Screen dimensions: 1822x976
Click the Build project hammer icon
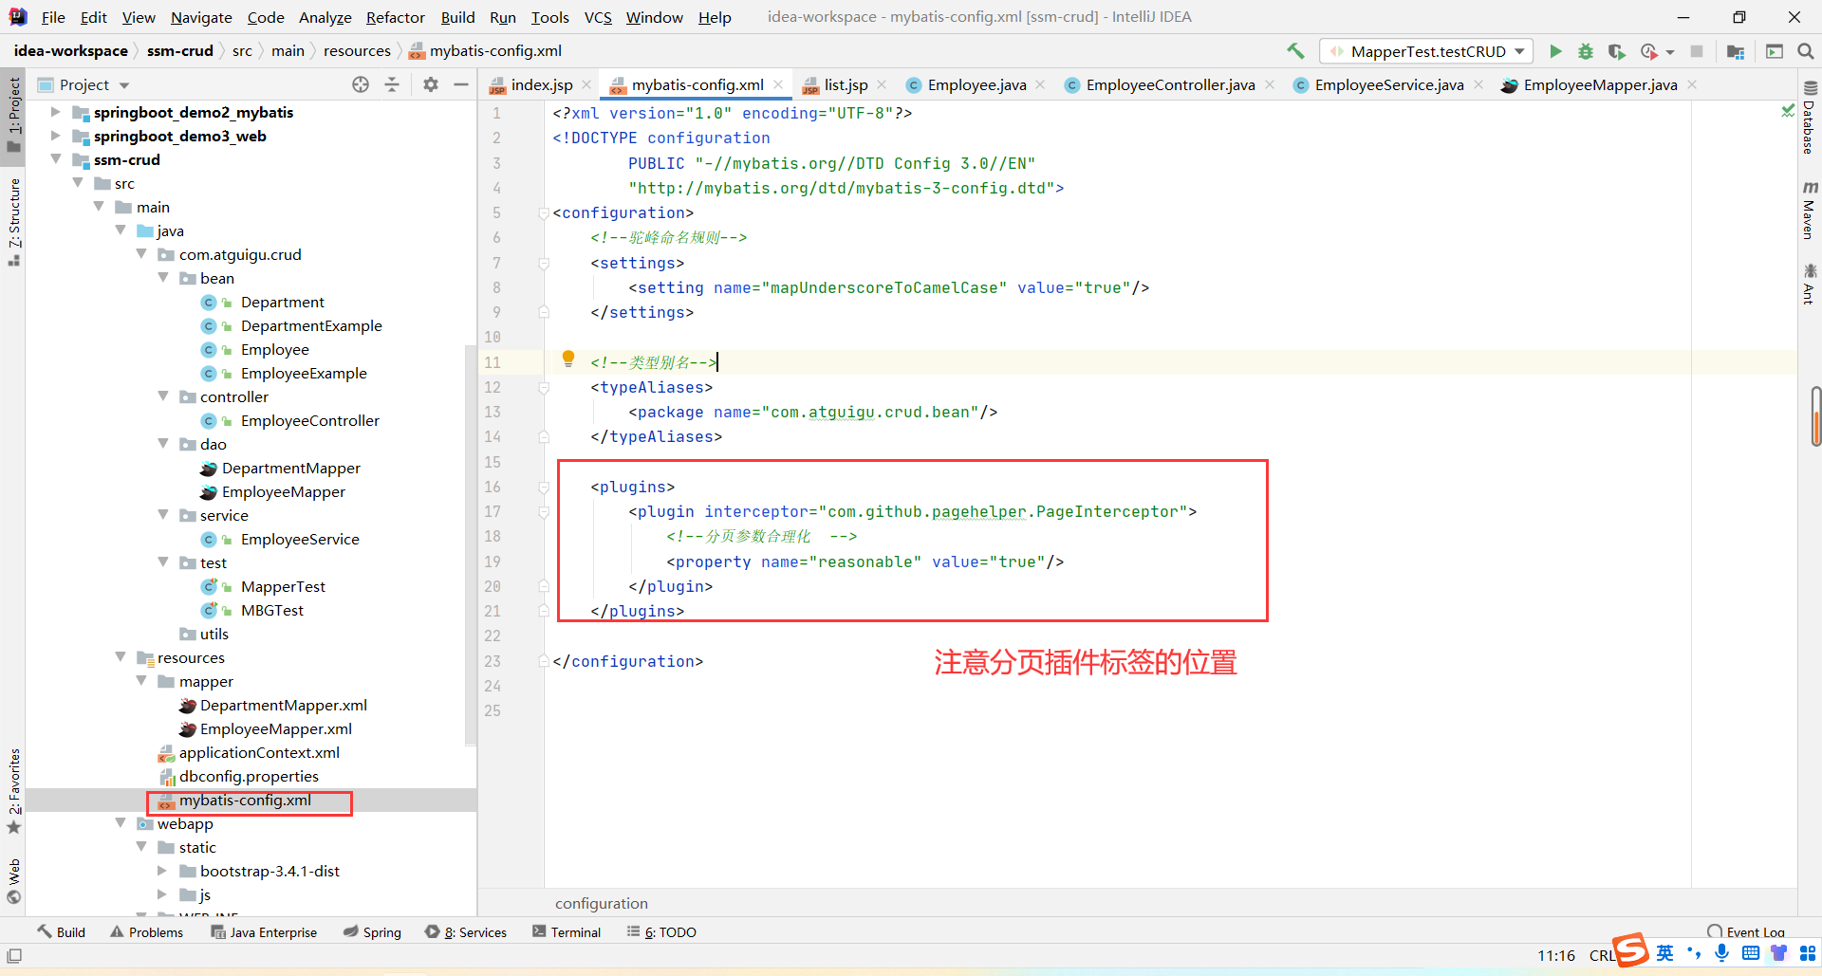pos(1295,51)
